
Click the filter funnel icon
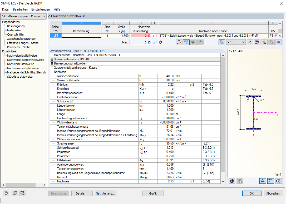pyautogui.click(x=250, y=42)
